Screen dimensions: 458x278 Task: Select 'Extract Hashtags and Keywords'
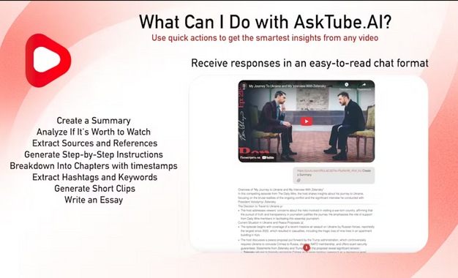tap(94, 177)
